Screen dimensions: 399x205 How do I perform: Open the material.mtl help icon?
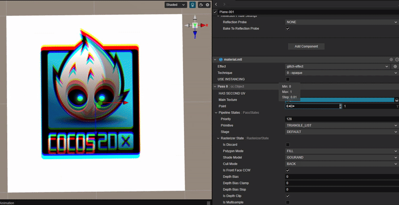(x=397, y=59)
